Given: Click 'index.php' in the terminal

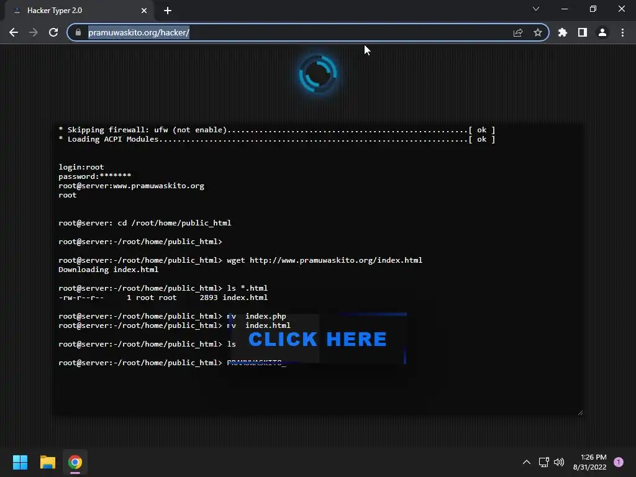Looking at the screenshot, I should pos(266,316).
